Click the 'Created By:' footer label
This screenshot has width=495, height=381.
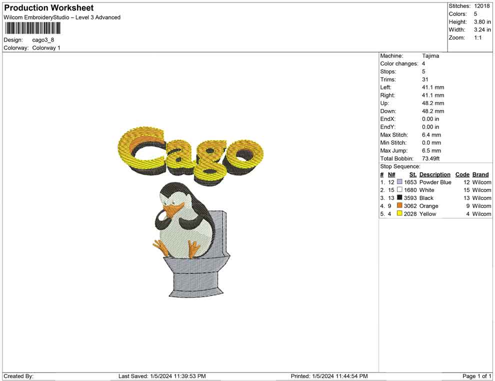(x=18, y=376)
